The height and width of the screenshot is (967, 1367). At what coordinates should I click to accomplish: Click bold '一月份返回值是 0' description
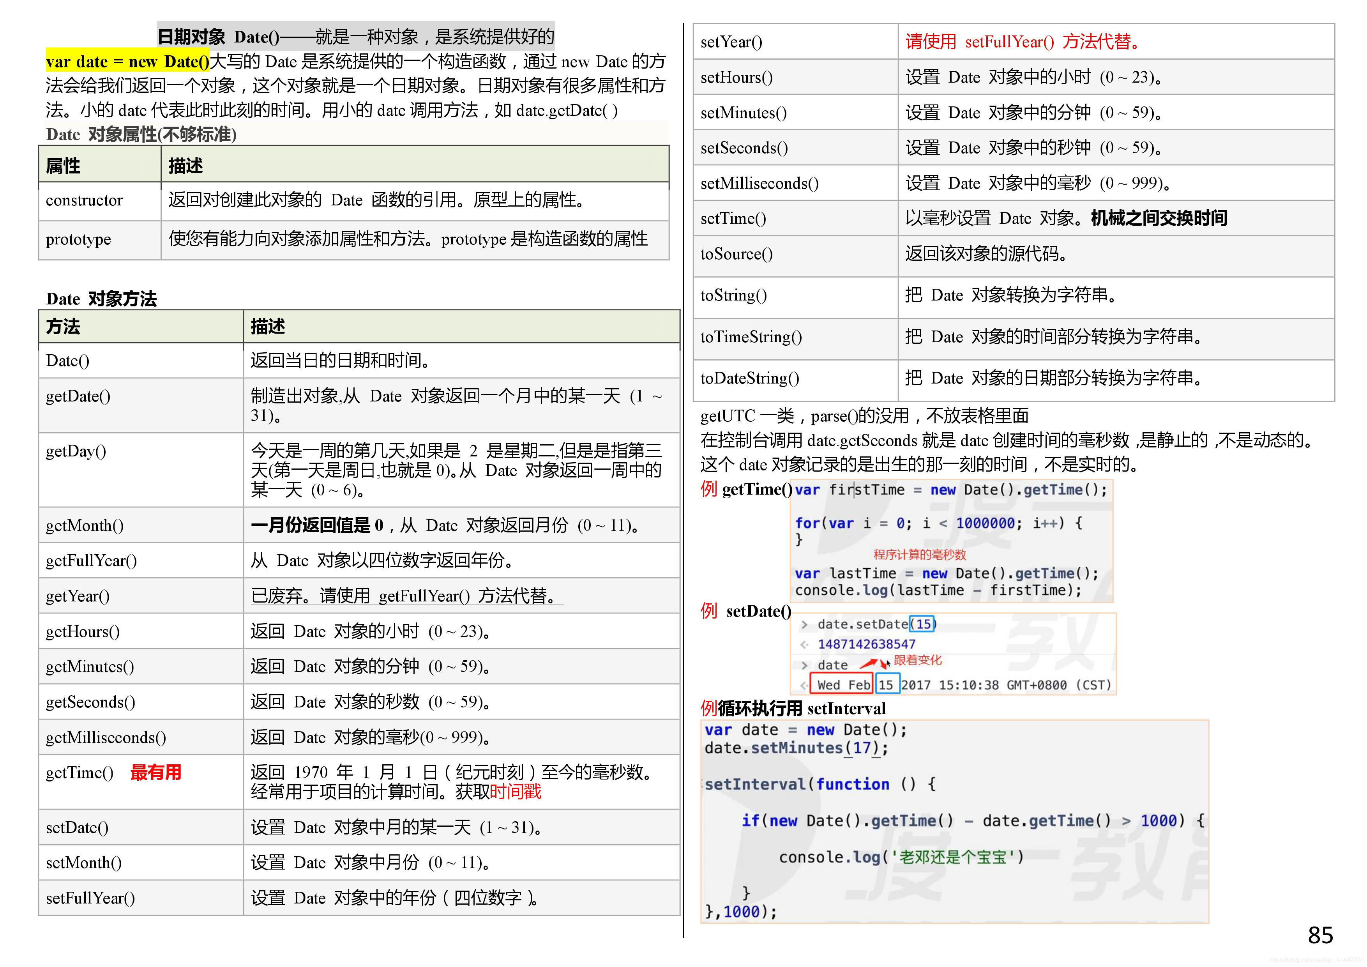click(x=317, y=525)
